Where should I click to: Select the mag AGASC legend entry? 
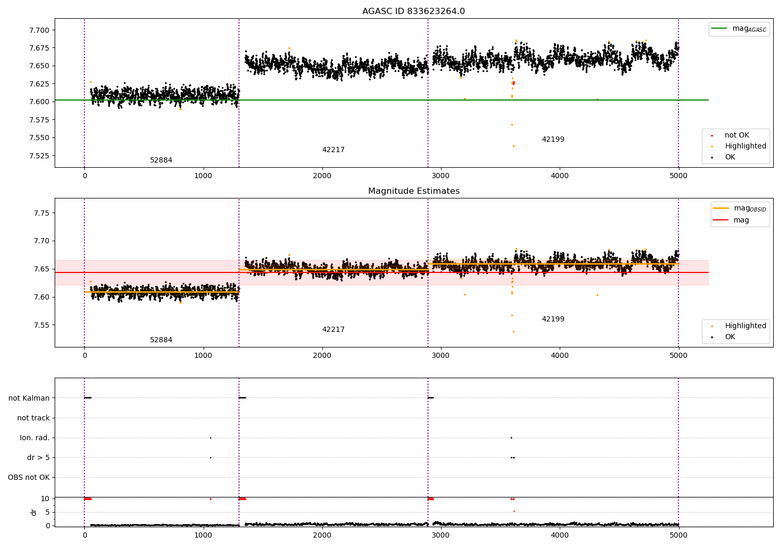pyautogui.click(x=739, y=29)
